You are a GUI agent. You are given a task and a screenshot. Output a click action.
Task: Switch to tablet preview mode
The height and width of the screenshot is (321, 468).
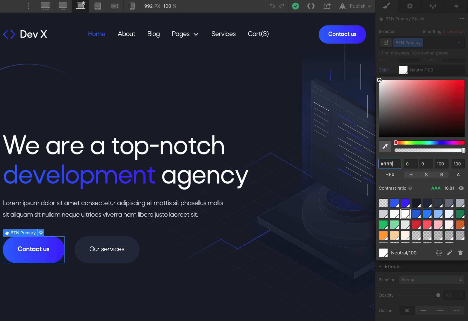coord(97,6)
